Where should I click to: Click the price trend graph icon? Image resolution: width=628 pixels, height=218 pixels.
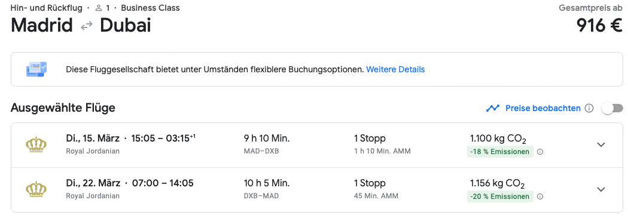click(x=493, y=108)
